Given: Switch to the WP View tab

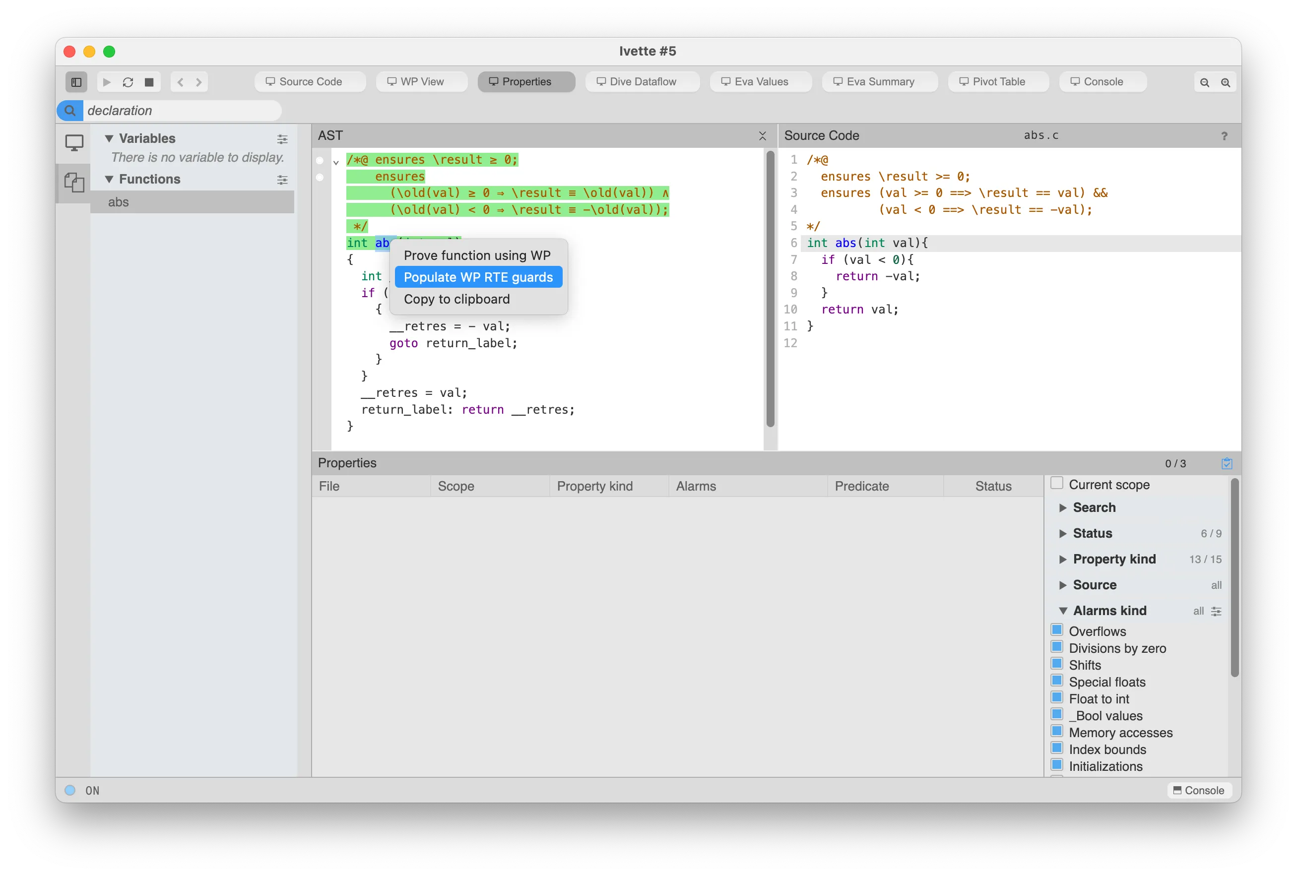Looking at the screenshot, I should [421, 82].
